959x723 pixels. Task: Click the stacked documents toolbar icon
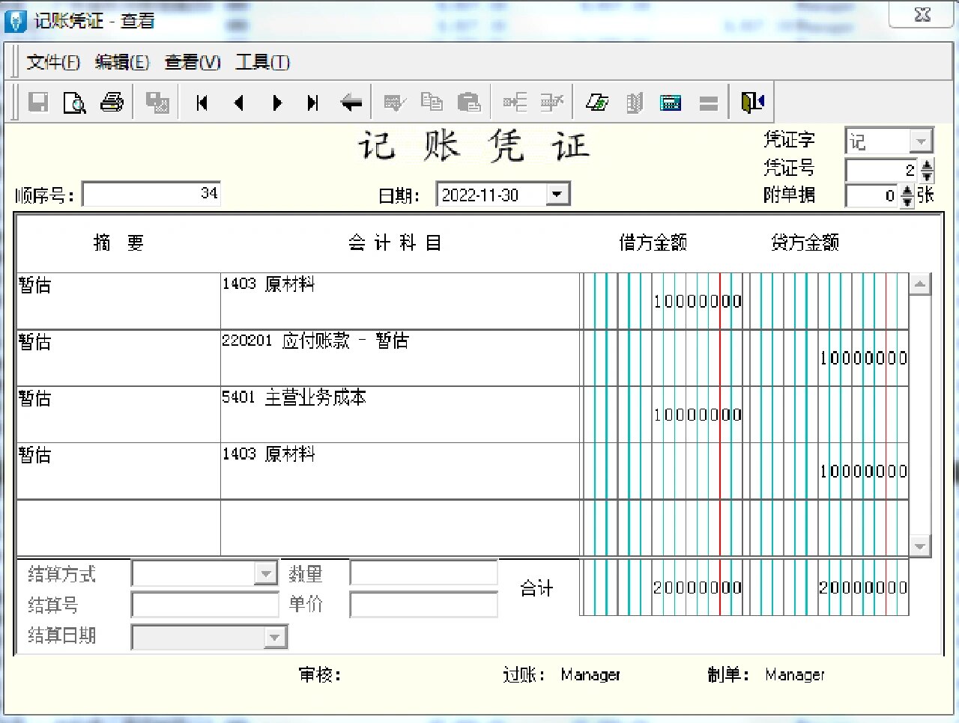point(635,102)
